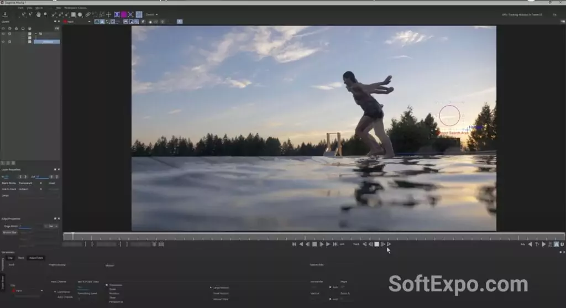Step the layer Out point value
The width and height of the screenshot is (566, 308).
coord(54,177)
